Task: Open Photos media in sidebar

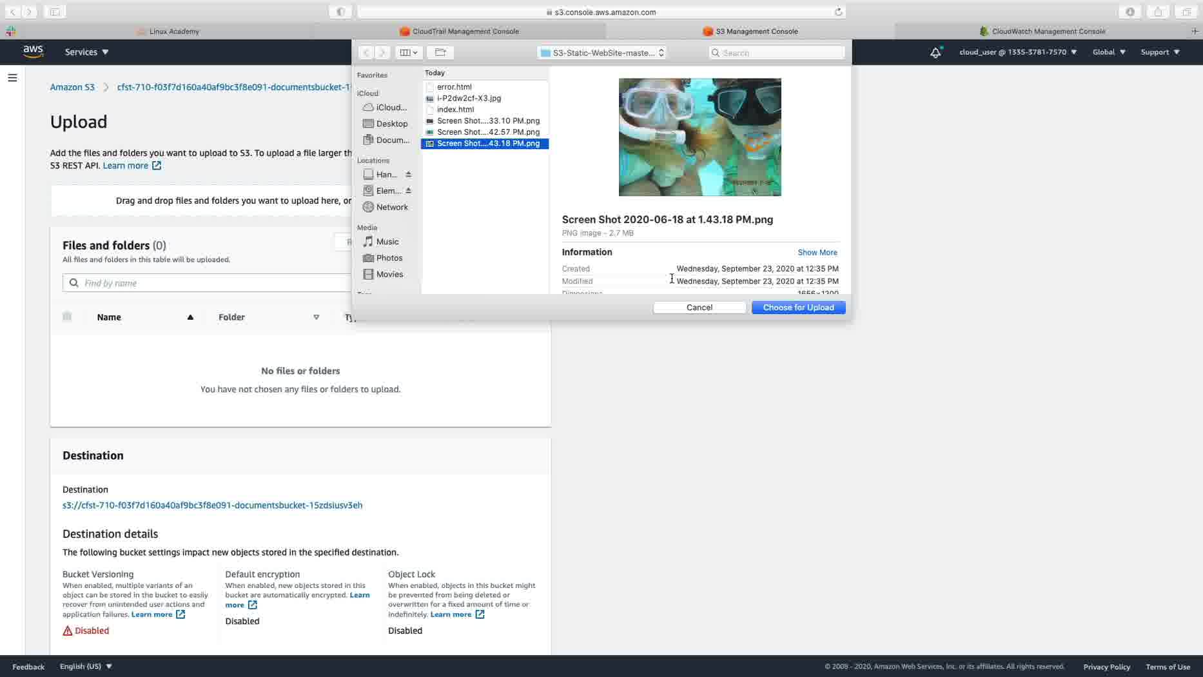Action: click(x=383, y=258)
